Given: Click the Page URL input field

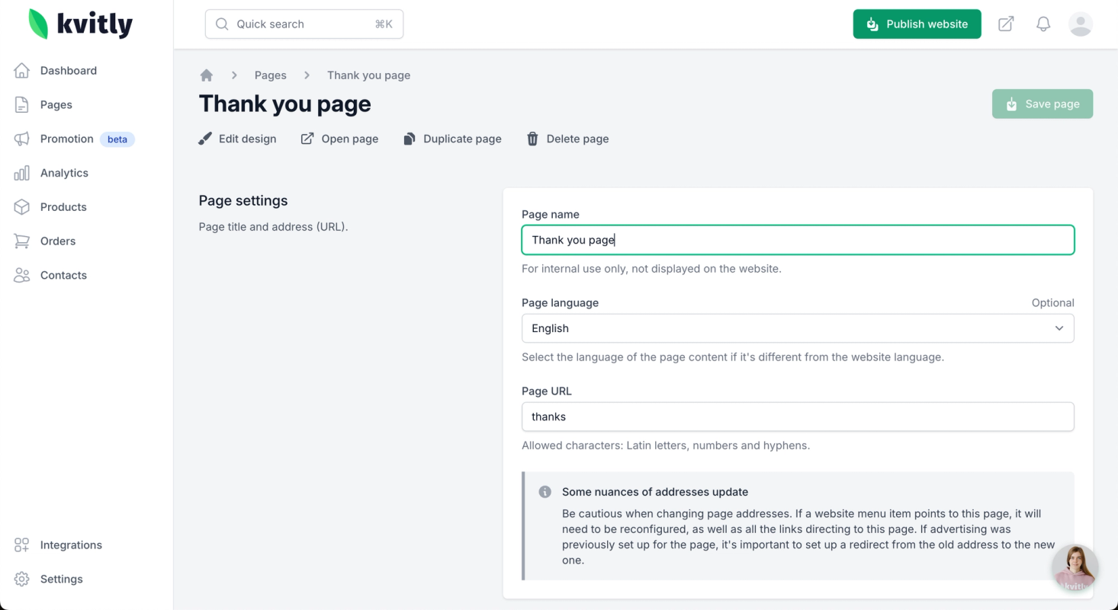Looking at the screenshot, I should tap(798, 417).
